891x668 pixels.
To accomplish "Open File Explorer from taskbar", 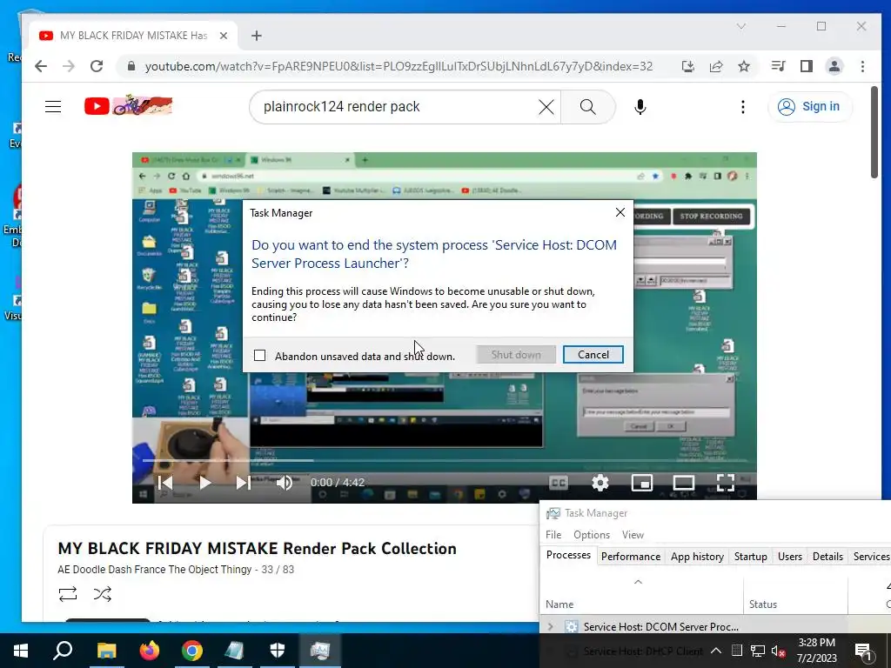I will click(x=106, y=651).
